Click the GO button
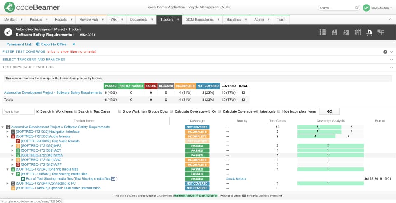Viewport: 396px width, 203px height. (x=329, y=111)
